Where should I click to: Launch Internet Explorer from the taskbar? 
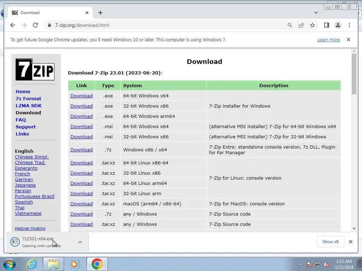pyautogui.click(x=31, y=264)
